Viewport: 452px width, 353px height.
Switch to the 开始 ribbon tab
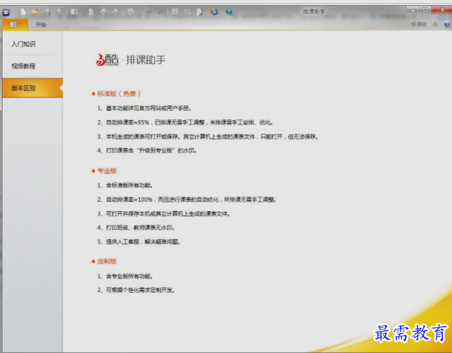point(41,25)
